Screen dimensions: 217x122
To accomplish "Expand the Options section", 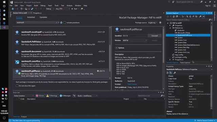I will pos(116,48).
